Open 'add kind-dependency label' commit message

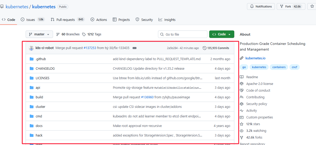tap(157, 59)
